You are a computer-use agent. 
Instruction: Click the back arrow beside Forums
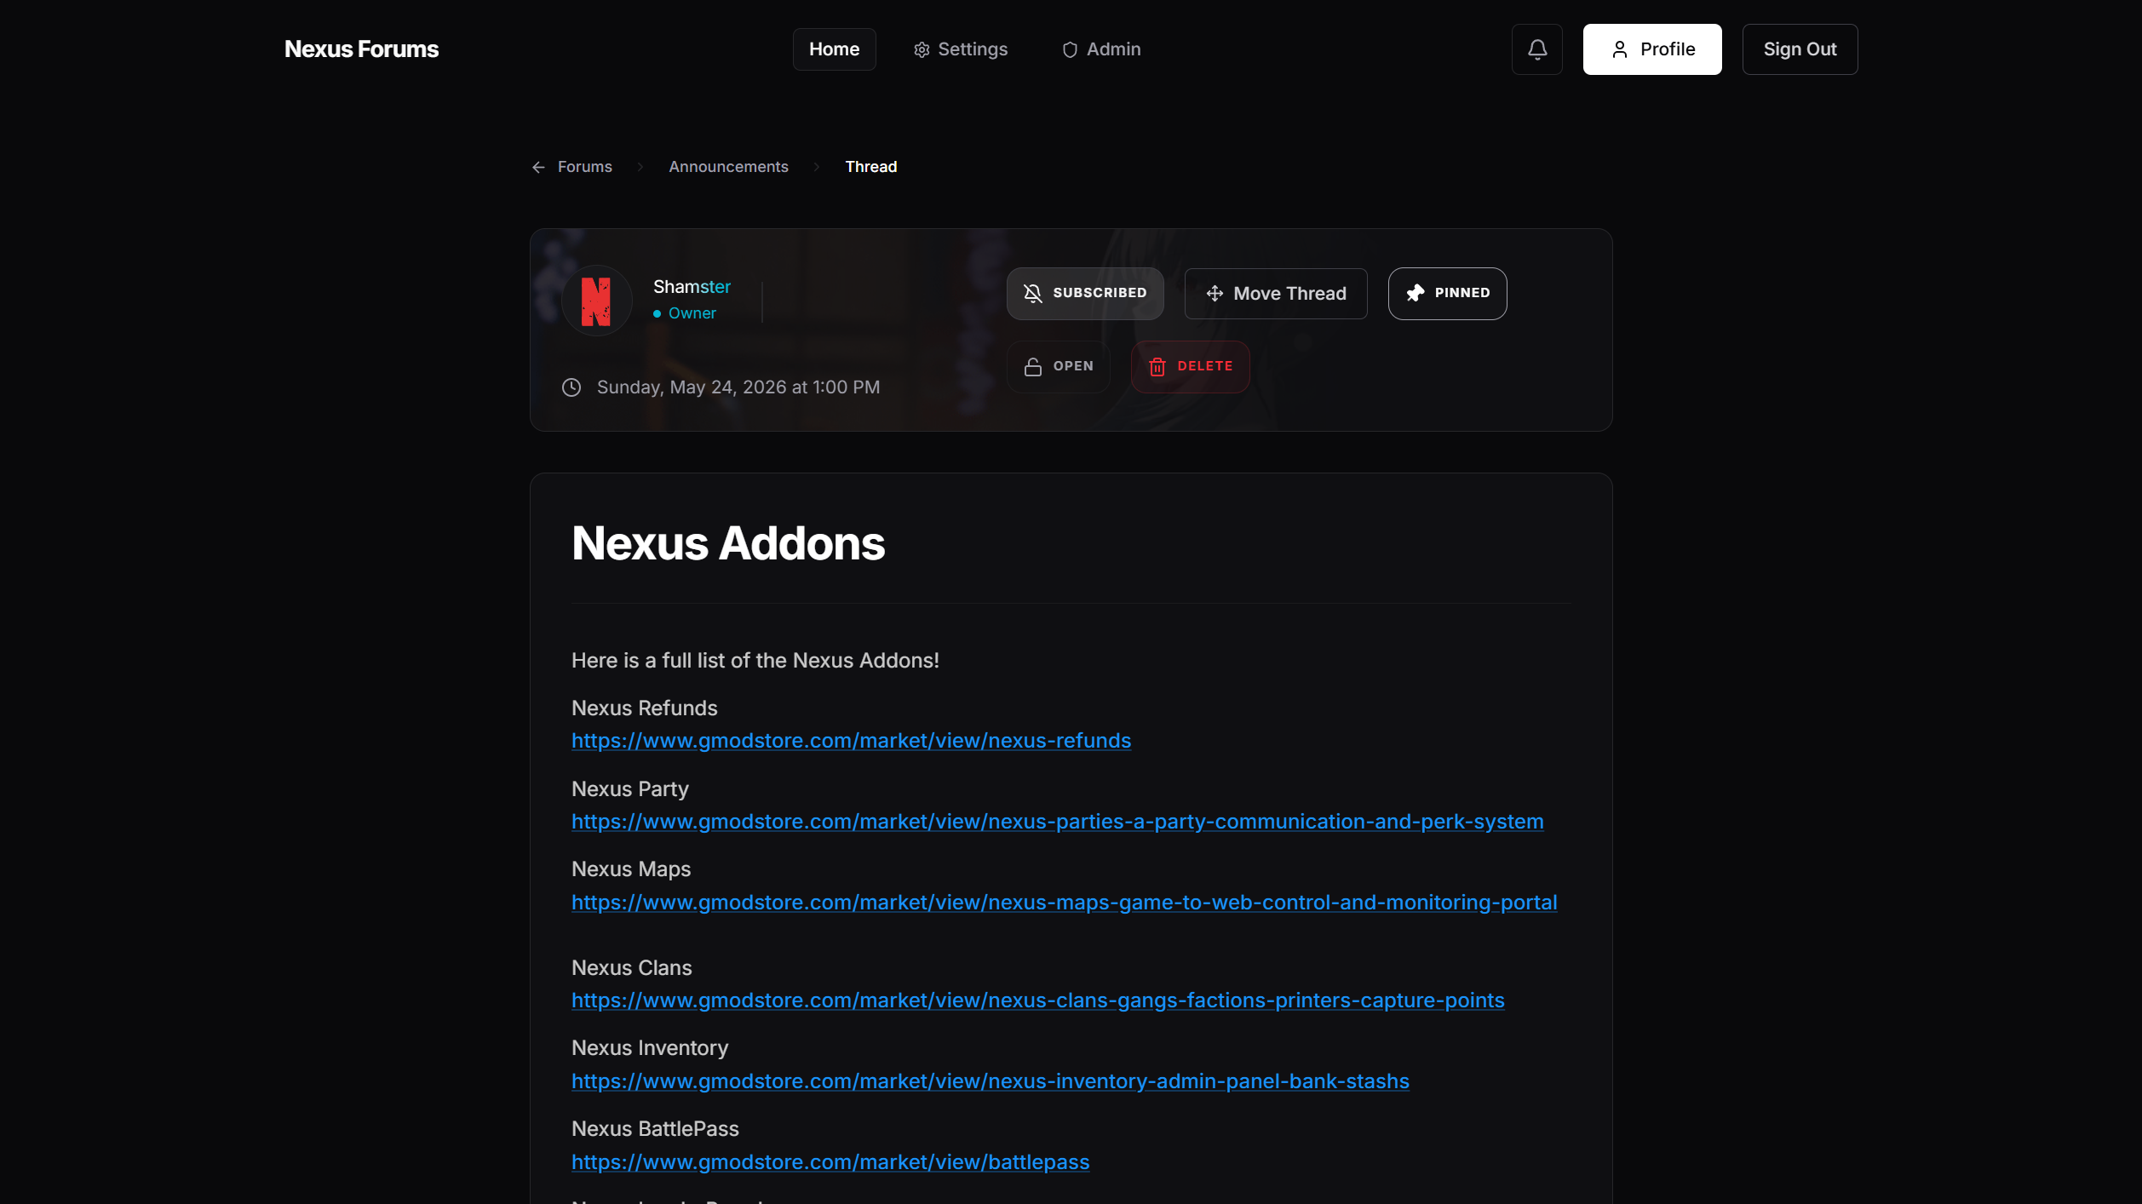point(538,167)
